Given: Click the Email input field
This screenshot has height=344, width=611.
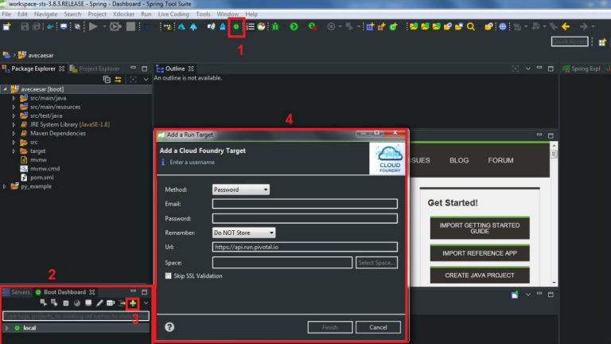Looking at the screenshot, I should [x=305, y=204].
